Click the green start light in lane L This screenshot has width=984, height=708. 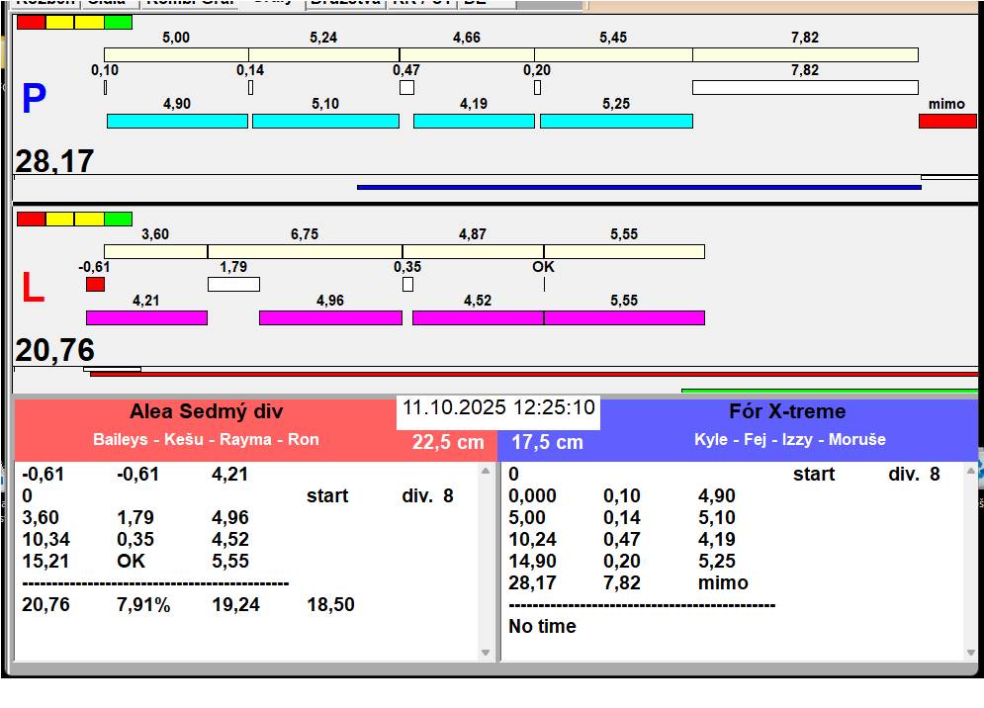coord(118,219)
